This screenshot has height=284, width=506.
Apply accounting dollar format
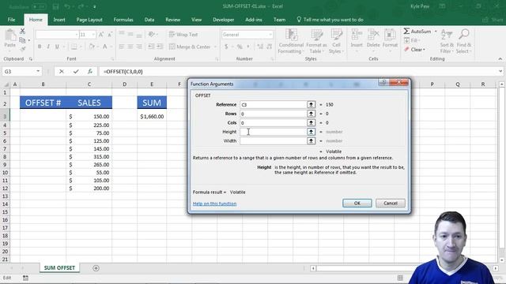point(226,47)
